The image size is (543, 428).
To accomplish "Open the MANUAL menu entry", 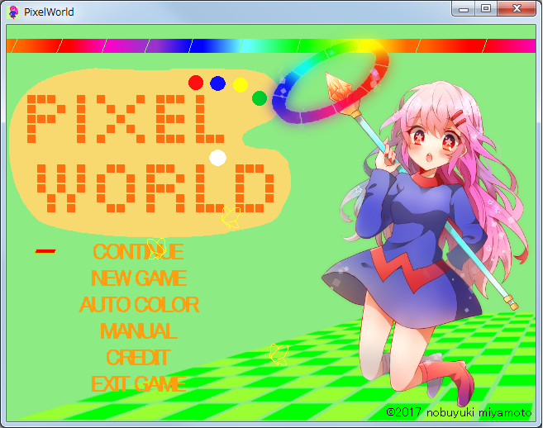I will click(x=139, y=331).
